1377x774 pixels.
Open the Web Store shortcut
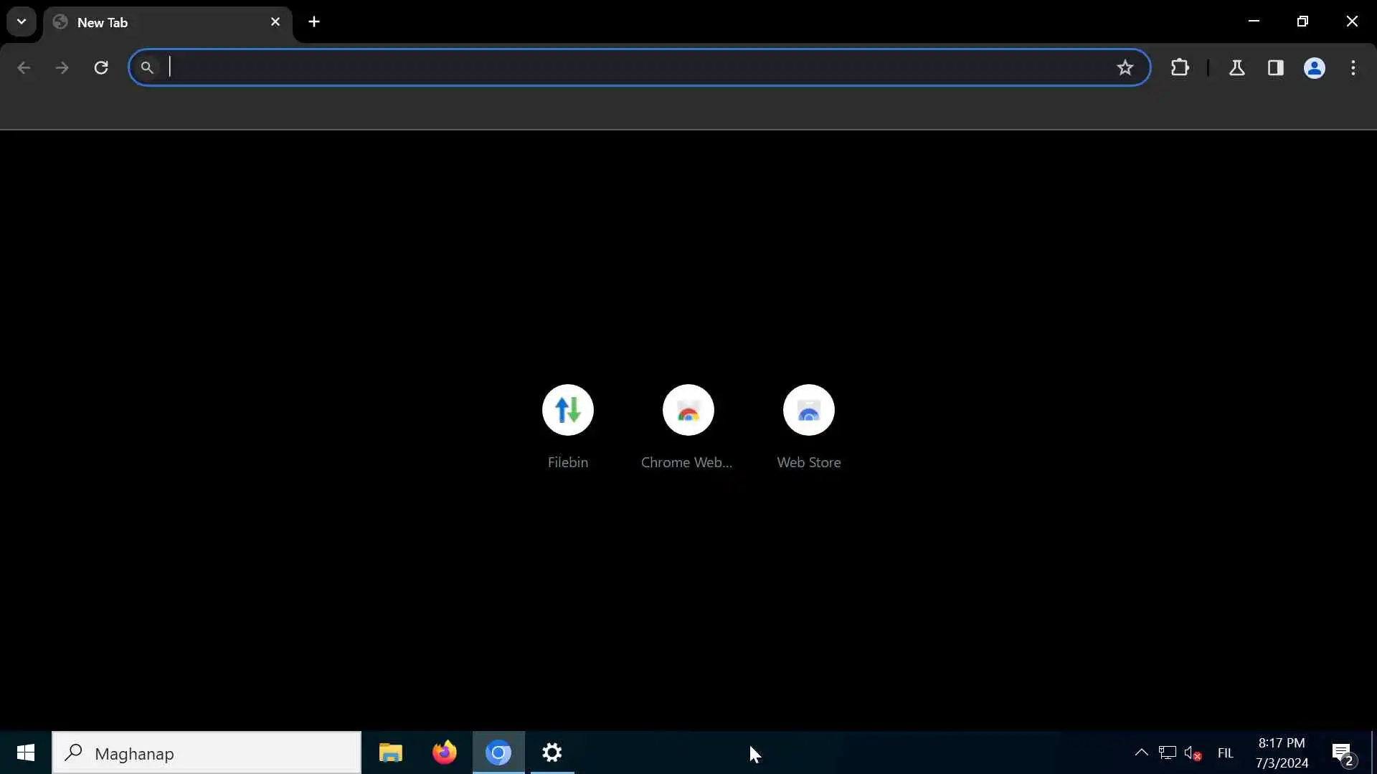click(808, 410)
